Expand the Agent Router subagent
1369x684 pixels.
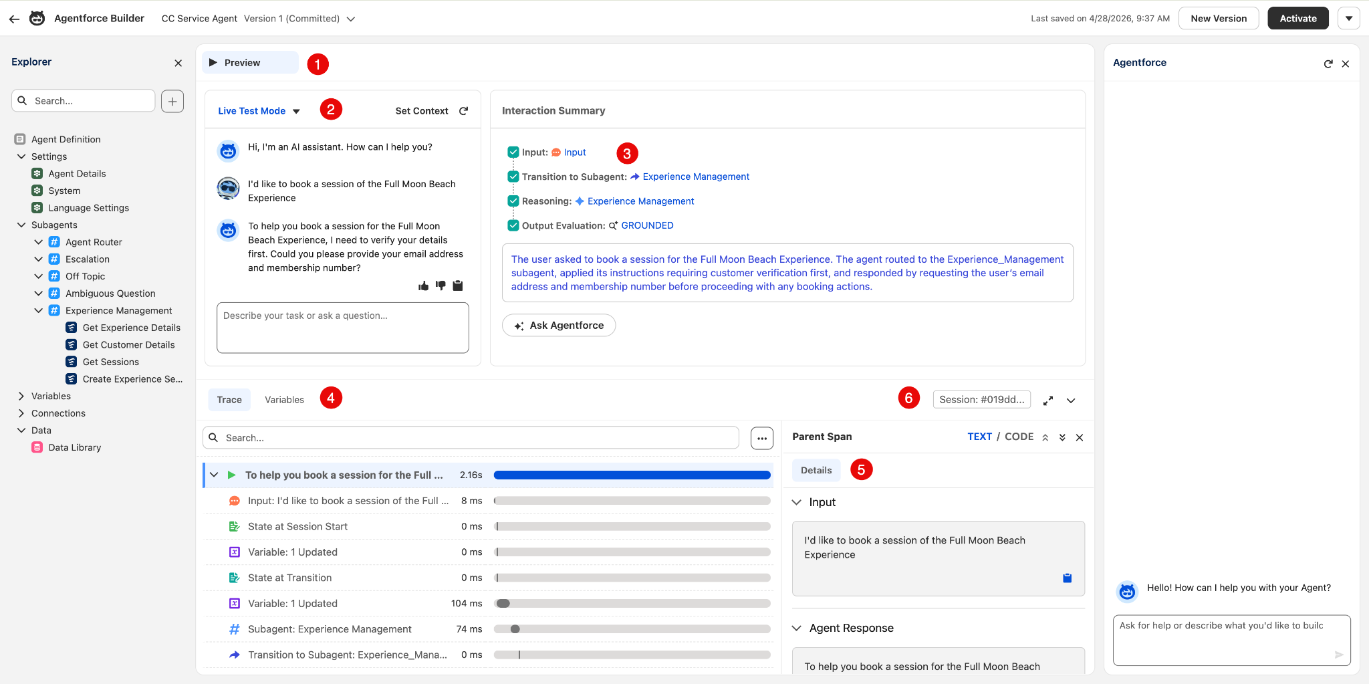(39, 242)
